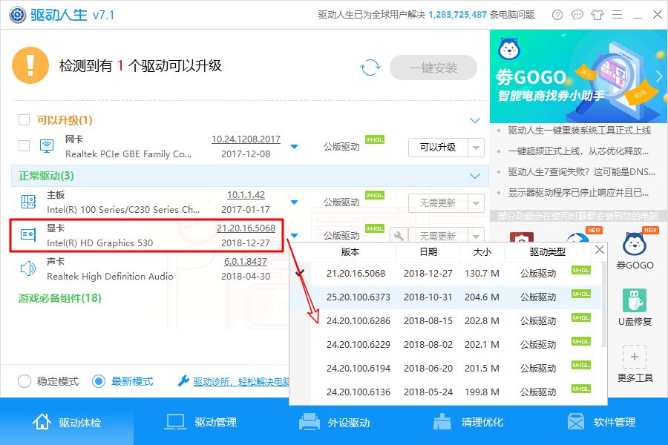Open news link 驱动人生一键重装系统工具正式上线

coord(579,131)
